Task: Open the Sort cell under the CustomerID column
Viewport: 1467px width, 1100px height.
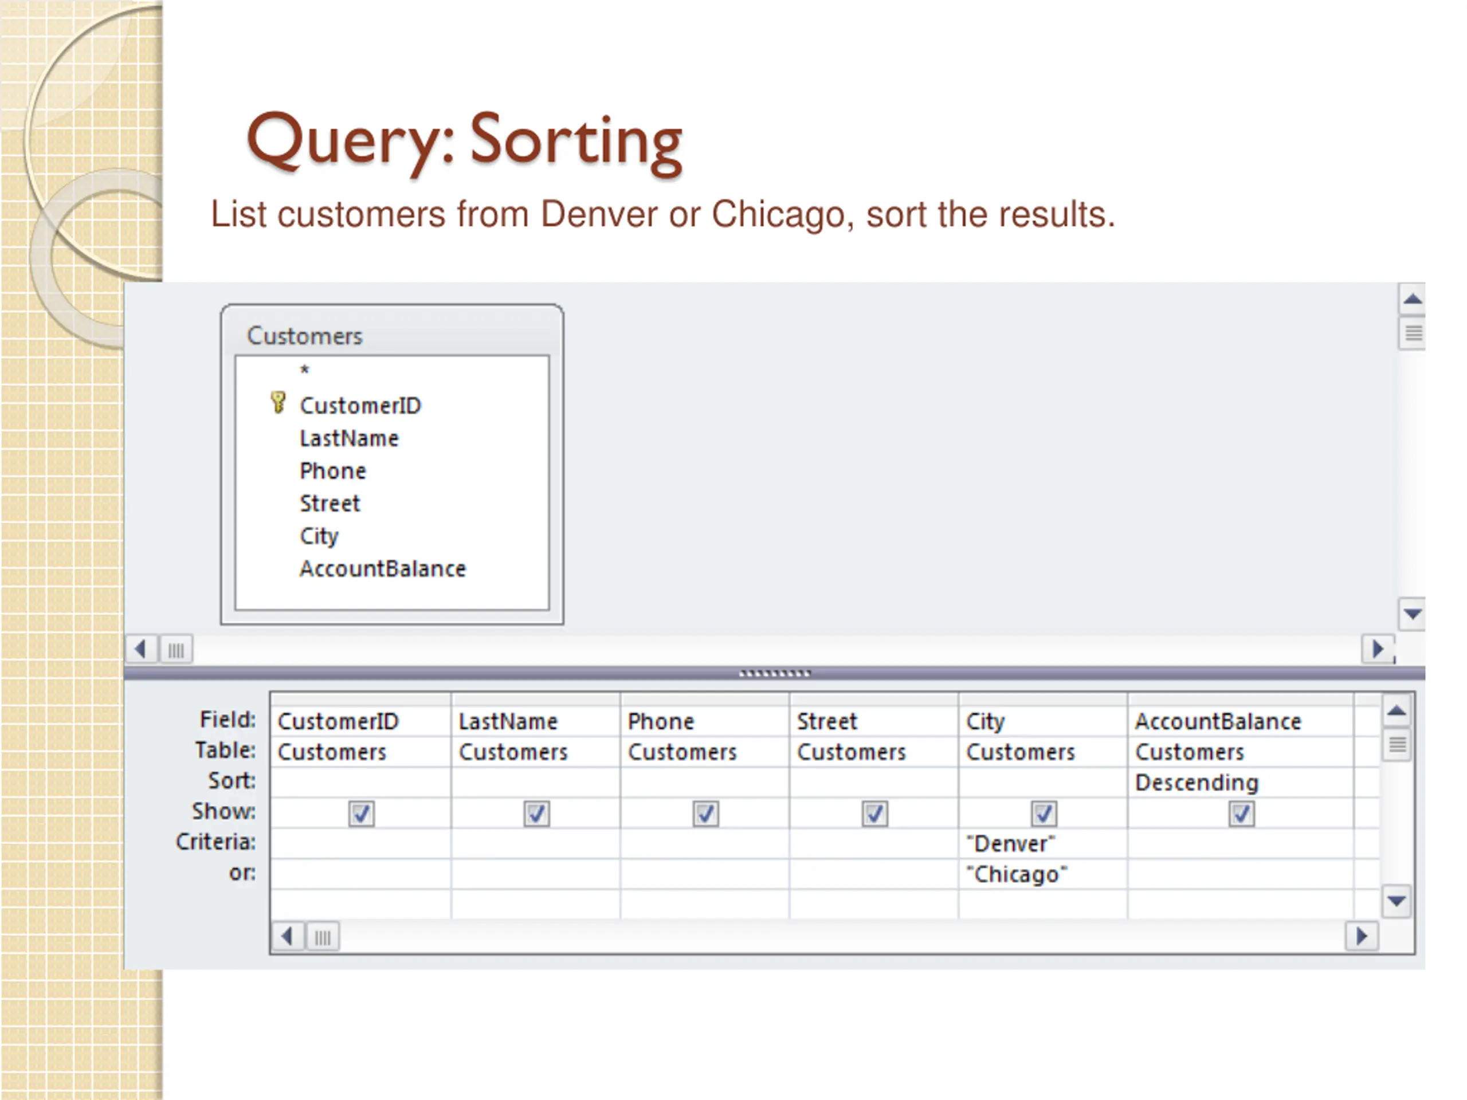Action: click(361, 783)
